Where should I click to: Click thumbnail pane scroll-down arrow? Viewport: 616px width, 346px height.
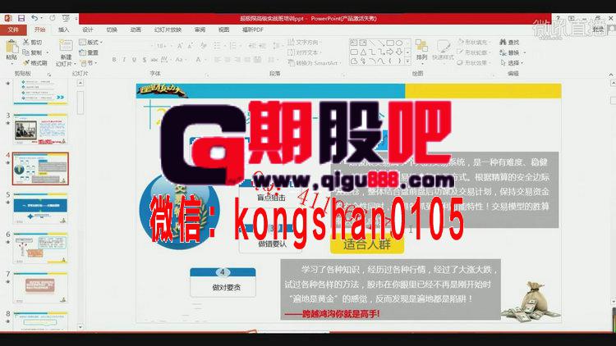(80, 327)
